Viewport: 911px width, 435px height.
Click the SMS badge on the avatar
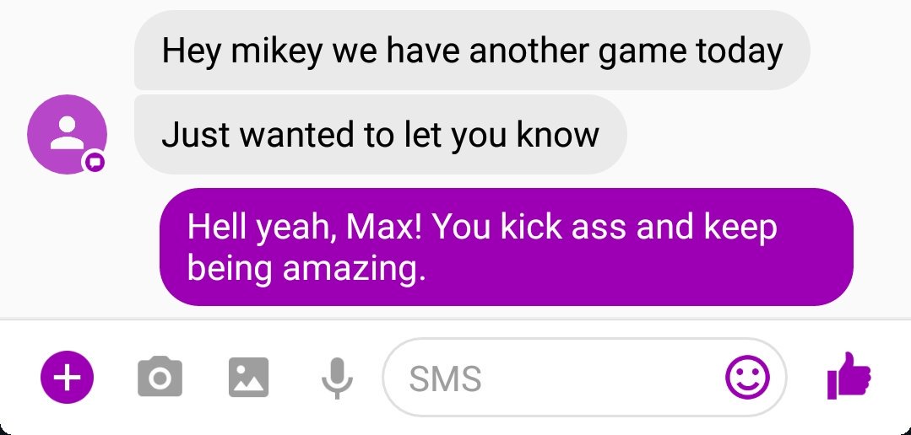click(95, 163)
